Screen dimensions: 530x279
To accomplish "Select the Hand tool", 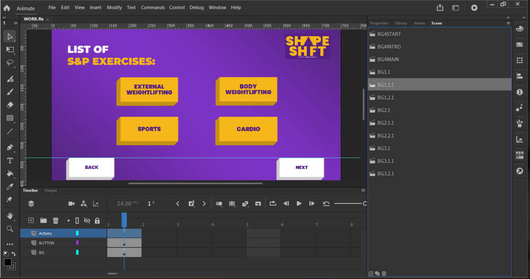I will point(10,216).
